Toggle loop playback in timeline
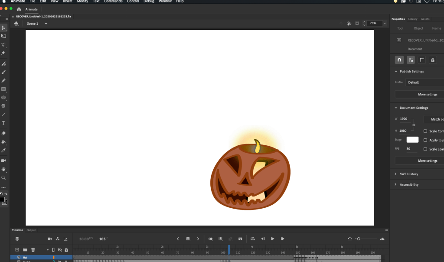 pos(252,239)
